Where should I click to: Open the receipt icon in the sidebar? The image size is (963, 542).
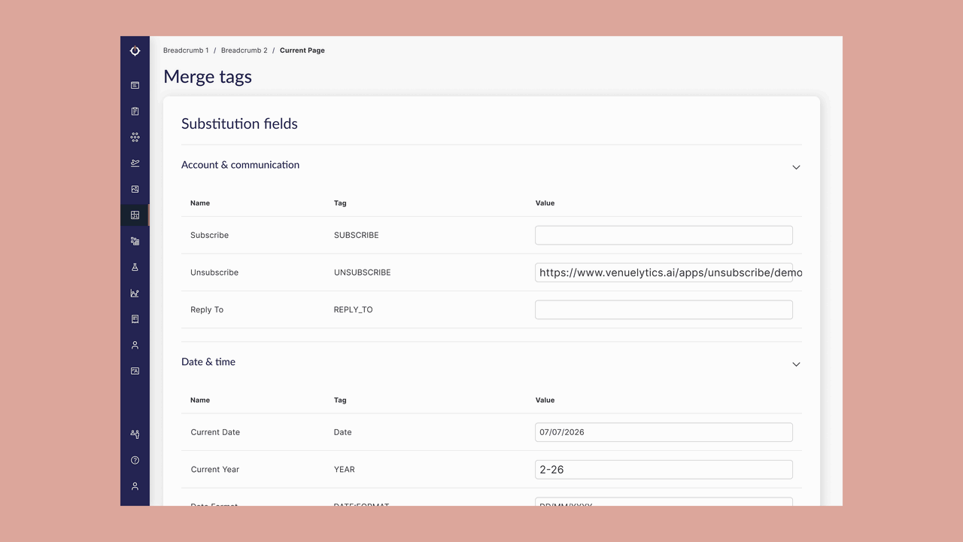[135, 319]
